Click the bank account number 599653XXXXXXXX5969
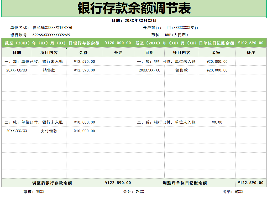This screenshot has width=267, height=198. [x=51, y=35]
